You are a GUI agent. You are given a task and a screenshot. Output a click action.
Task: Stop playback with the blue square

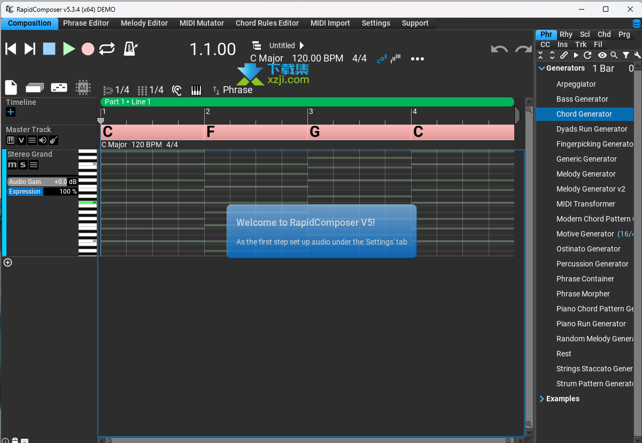click(x=49, y=49)
